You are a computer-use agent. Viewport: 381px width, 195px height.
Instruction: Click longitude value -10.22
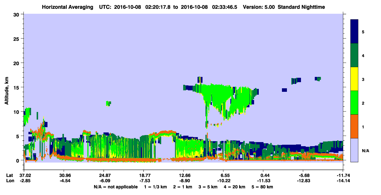point(223,181)
